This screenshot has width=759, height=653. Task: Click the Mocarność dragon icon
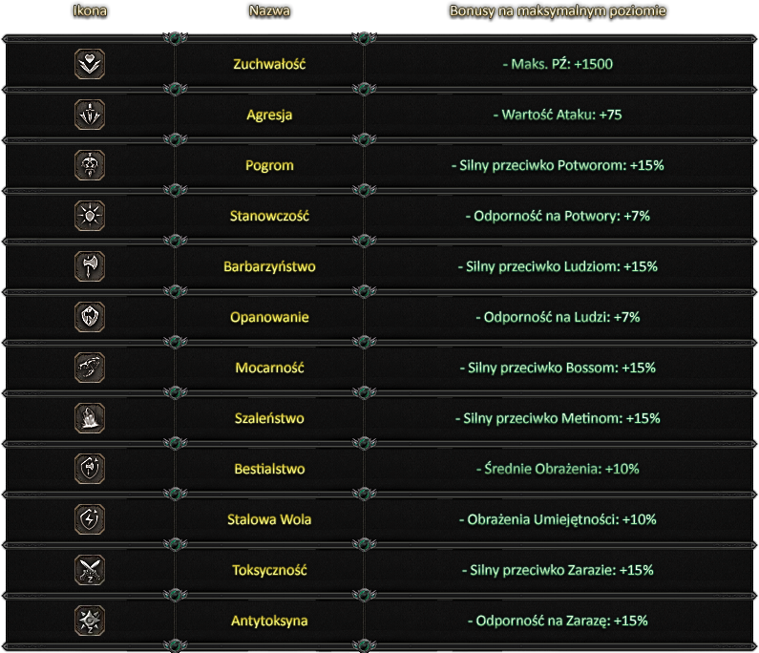click(90, 368)
